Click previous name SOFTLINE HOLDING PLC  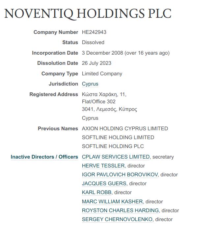113,146
